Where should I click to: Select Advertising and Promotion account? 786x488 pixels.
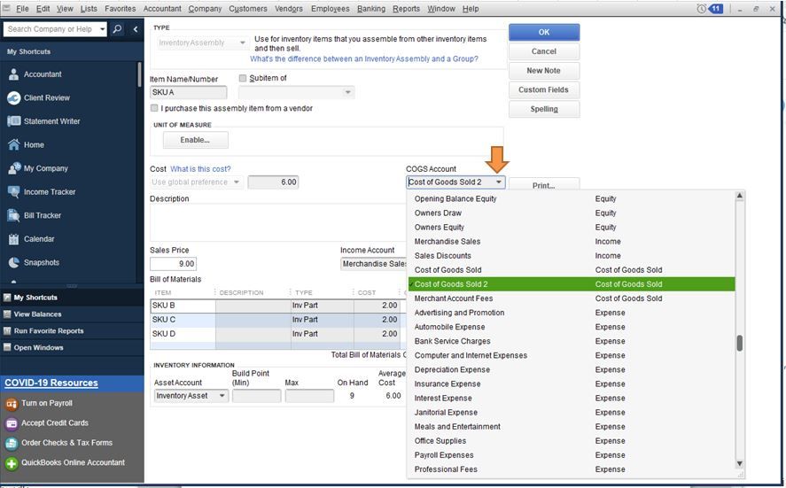[x=572, y=313]
